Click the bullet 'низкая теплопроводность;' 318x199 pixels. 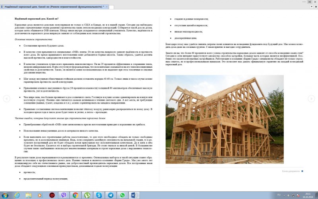coord(188,32)
